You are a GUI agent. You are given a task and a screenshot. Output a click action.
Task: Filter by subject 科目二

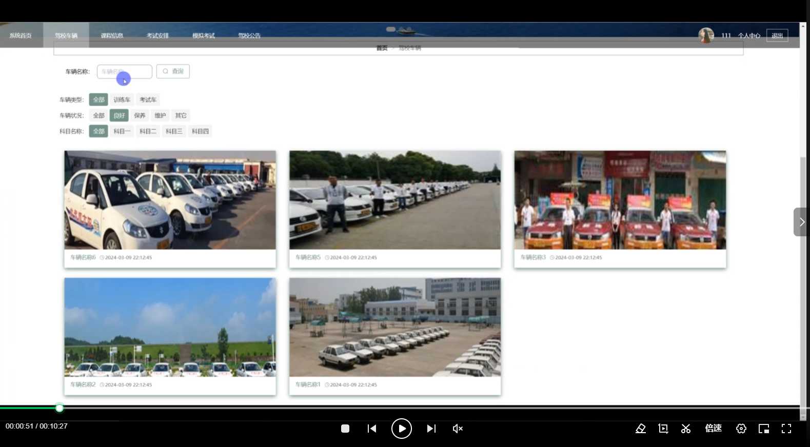148,131
